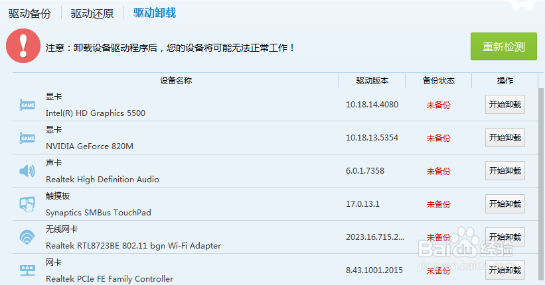Select Realtek RTL8723BE 802.11 bgn Wi-Fi Adapter
The width and height of the screenshot is (545, 285).
point(133,246)
